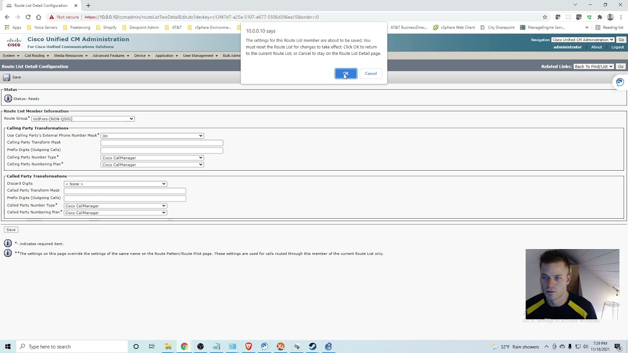Click Go next to Related Links
Screen dimensions: 628x353
click(x=621, y=66)
